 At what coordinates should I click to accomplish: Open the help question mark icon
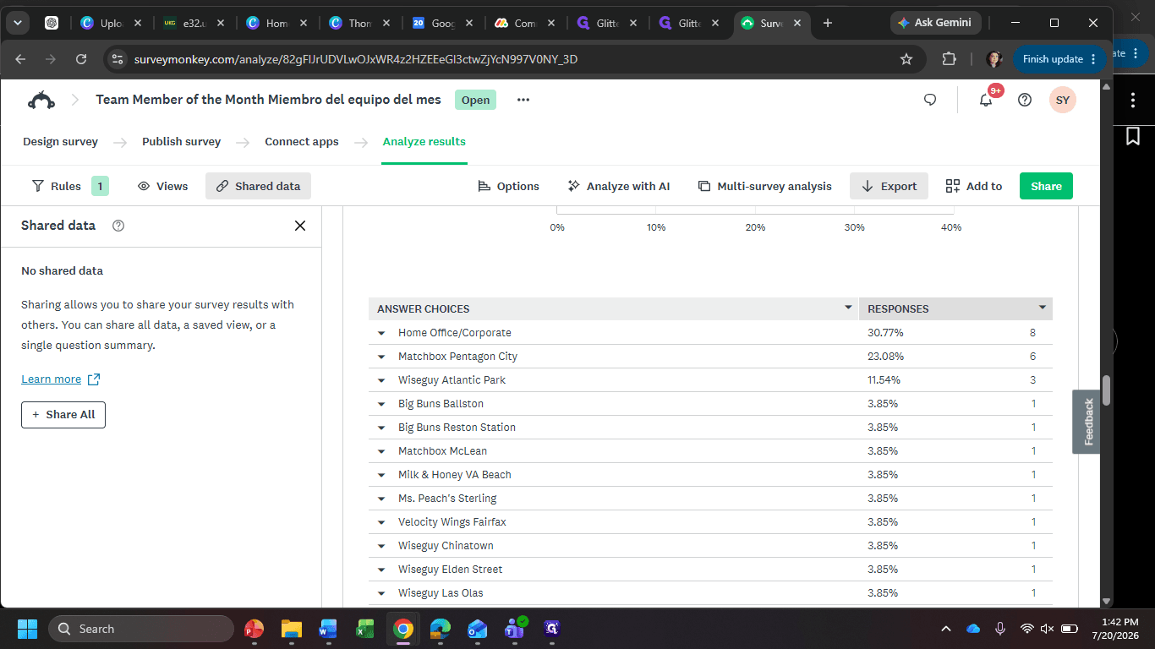[x=1025, y=100]
